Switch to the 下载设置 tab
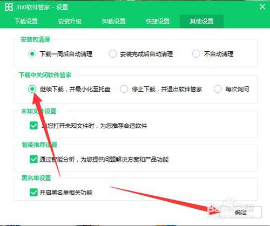Screen dimensions: 270x226 point(26,21)
